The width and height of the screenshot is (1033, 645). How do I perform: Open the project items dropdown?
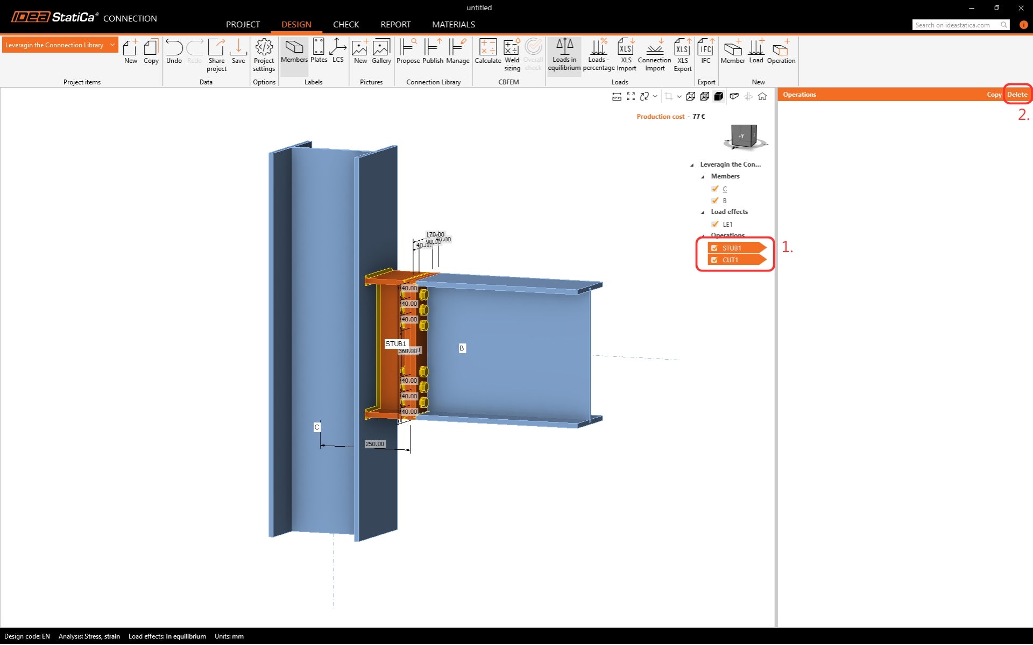coord(112,45)
